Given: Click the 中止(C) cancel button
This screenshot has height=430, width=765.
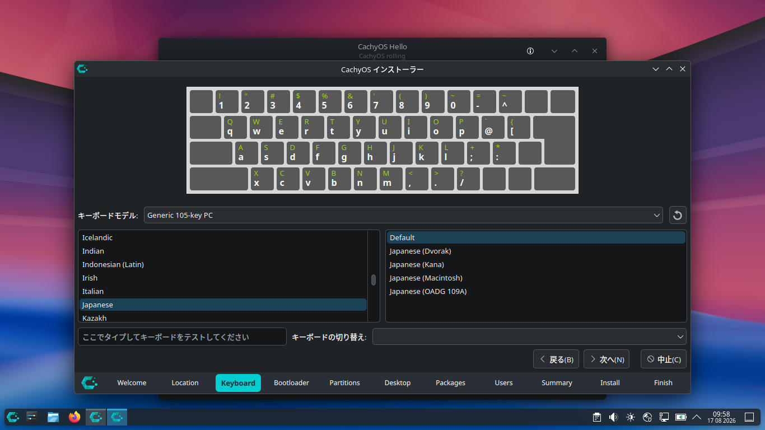Looking at the screenshot, I should coord(664,359).
